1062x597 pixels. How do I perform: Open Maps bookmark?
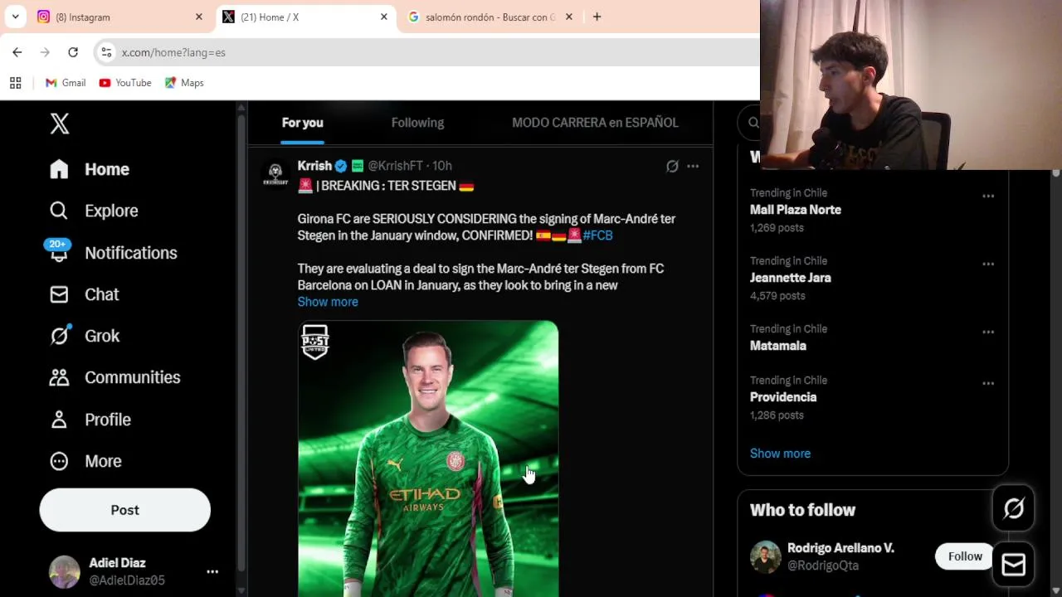tap(184, 83)
